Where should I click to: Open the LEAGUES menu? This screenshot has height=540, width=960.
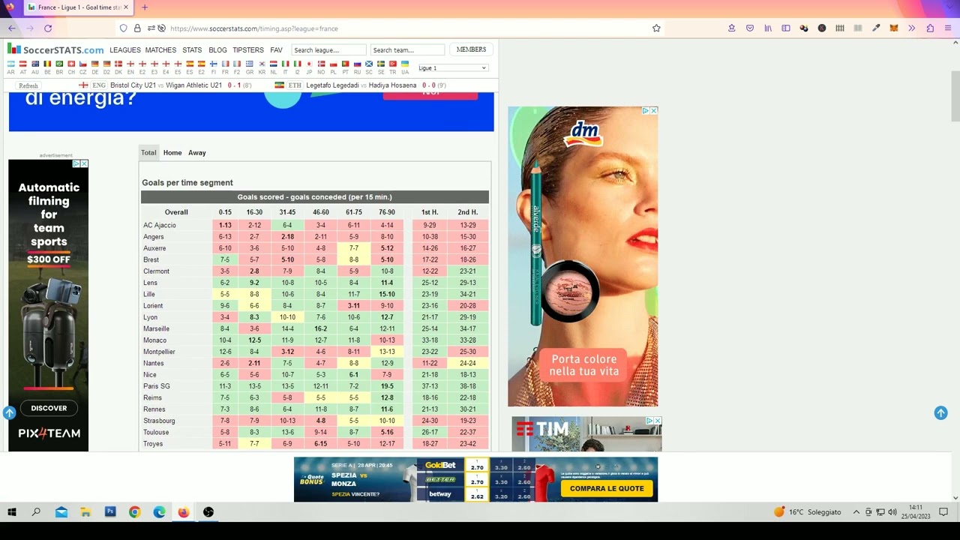coord(125,50)
